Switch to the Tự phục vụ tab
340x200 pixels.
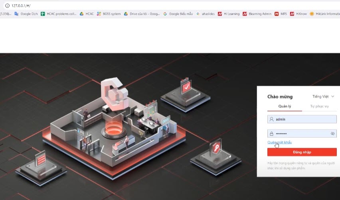(x=319, y=106)
